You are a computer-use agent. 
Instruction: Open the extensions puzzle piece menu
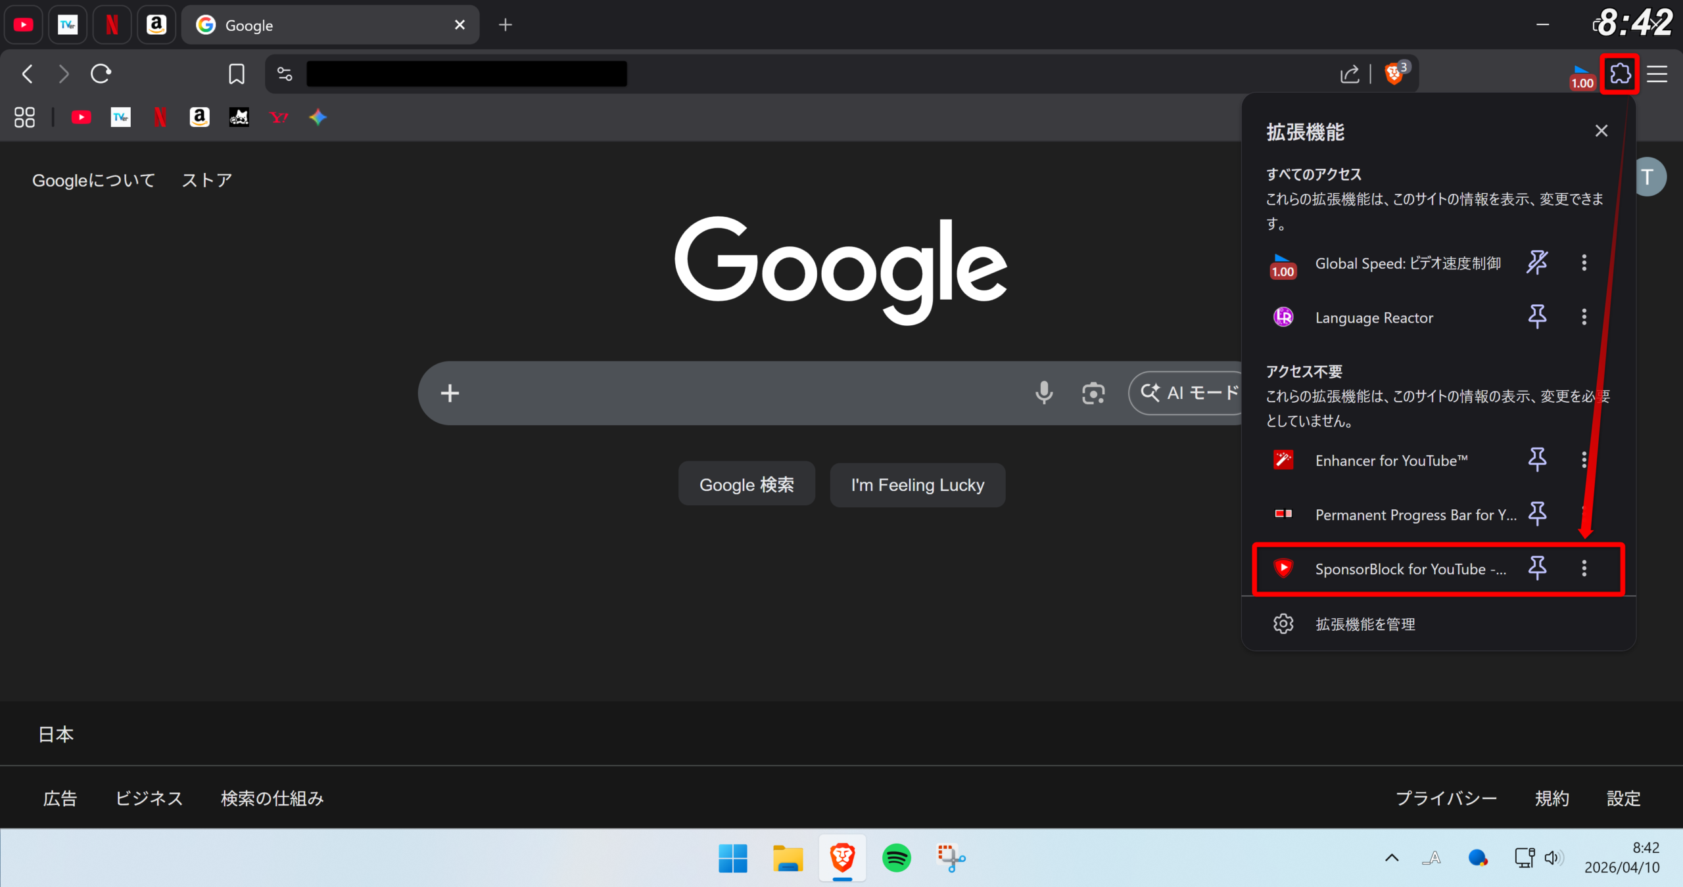pyautogui.click(x=1619, y=74)
